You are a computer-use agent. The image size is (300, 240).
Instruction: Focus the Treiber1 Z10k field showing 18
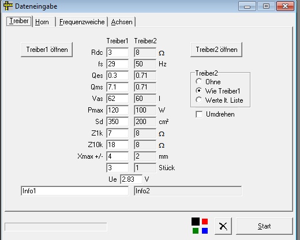coord(117,145)
